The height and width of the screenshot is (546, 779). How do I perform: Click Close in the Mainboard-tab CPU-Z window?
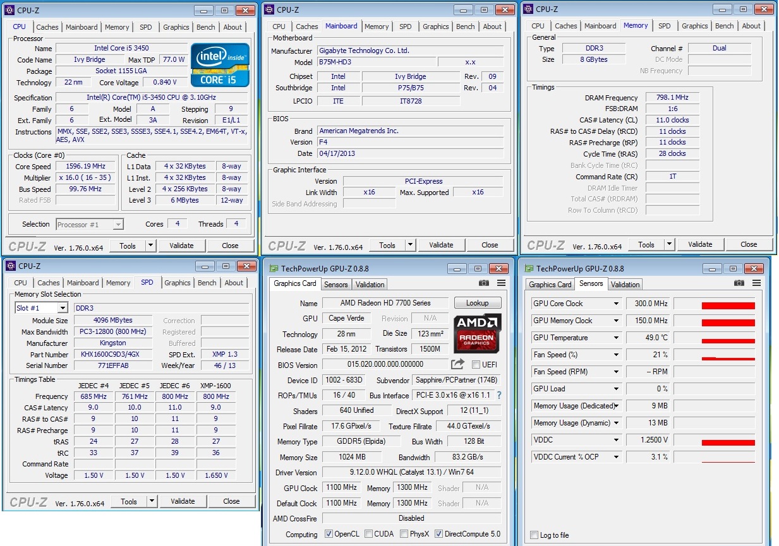pos(490,245)
